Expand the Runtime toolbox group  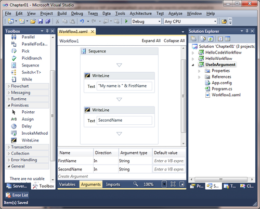click(9, 99)
